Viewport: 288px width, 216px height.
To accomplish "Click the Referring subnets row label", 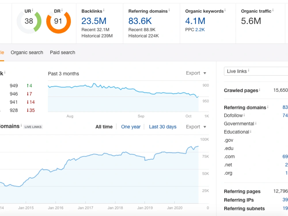I will (244, 209).
